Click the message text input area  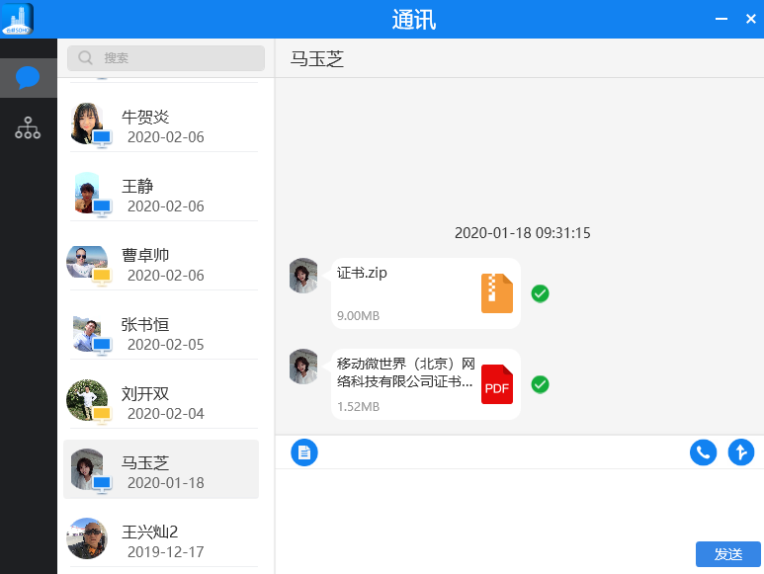coord(520,505)
